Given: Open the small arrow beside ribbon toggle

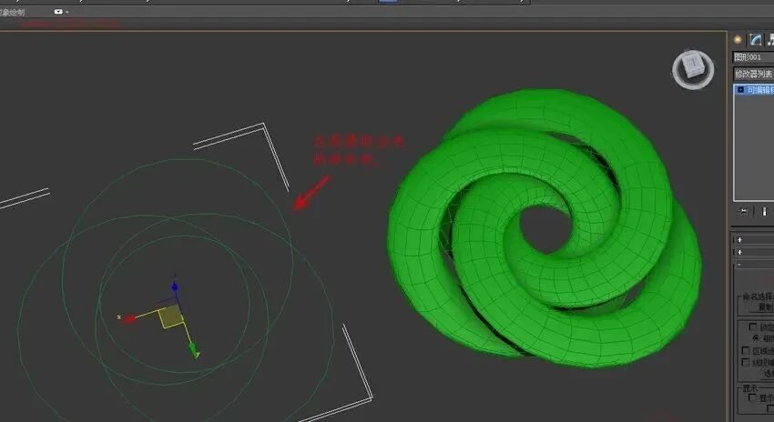Looking at the screenshot, I should [67, 12].
